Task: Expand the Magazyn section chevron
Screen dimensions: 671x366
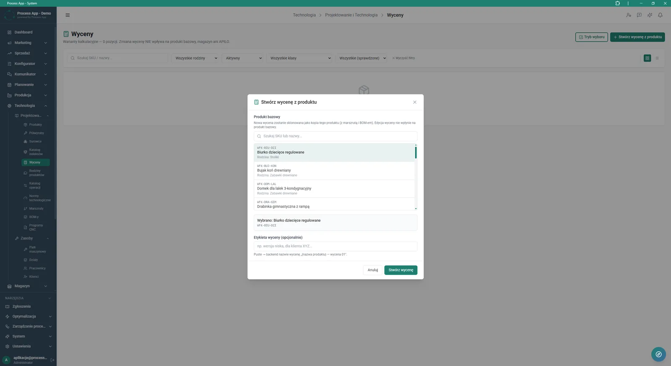Action: tap(46, 286)
